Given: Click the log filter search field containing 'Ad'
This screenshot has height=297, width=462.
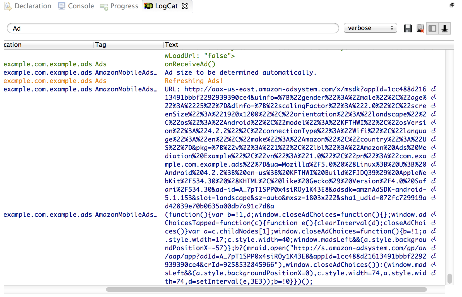Looking at the screenshot, I should tap(173, 28).
